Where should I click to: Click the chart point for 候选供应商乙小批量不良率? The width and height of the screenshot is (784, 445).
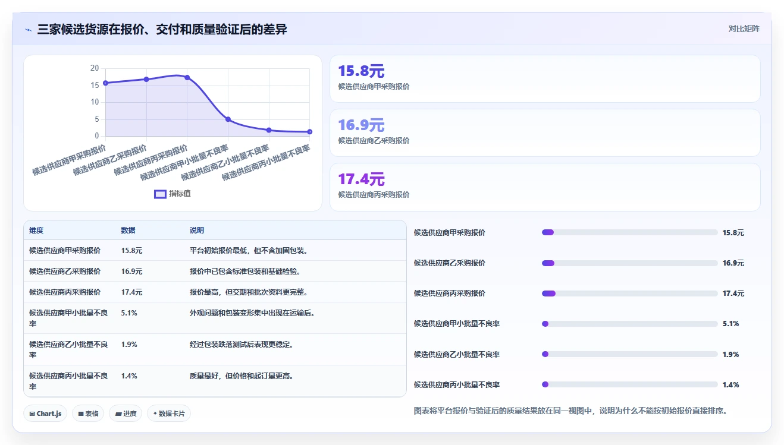[269, 130]
